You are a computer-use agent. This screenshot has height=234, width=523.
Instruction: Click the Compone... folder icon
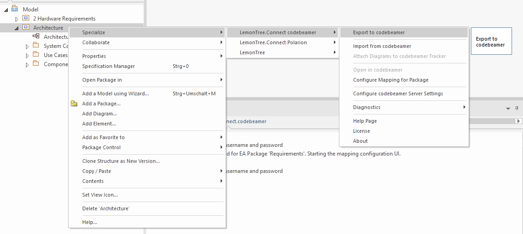coord(36,63)
